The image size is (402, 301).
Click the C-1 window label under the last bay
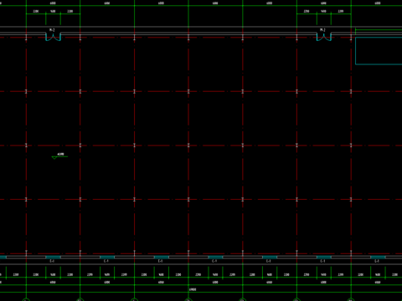[377, 261]
